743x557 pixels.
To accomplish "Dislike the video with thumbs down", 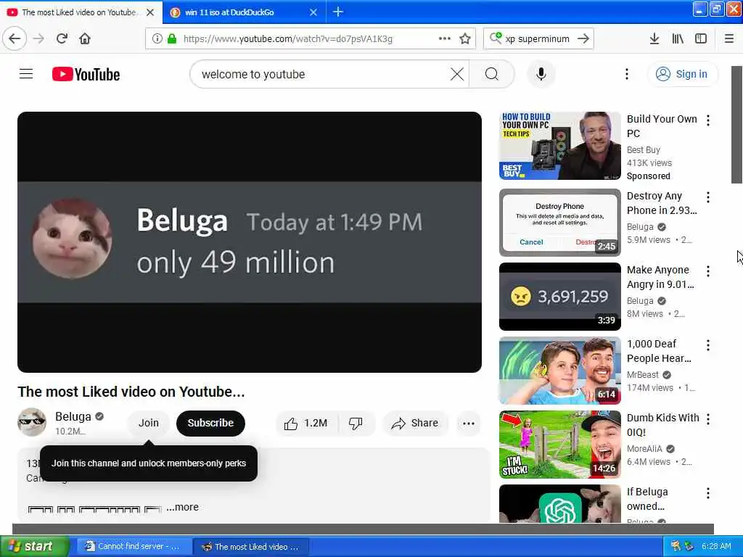I will (356, 423).
